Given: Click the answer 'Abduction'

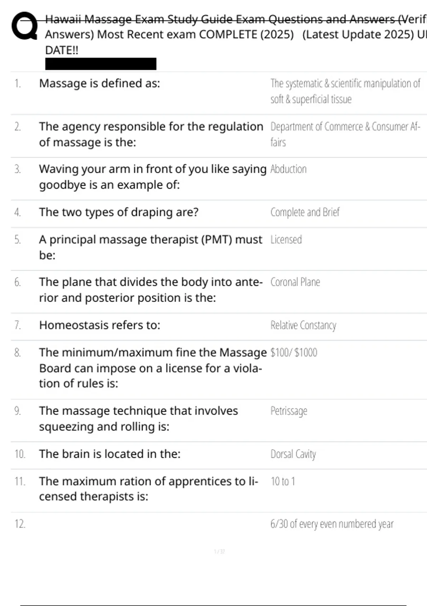Looking at the screenshot, I should tap(288, 169).
